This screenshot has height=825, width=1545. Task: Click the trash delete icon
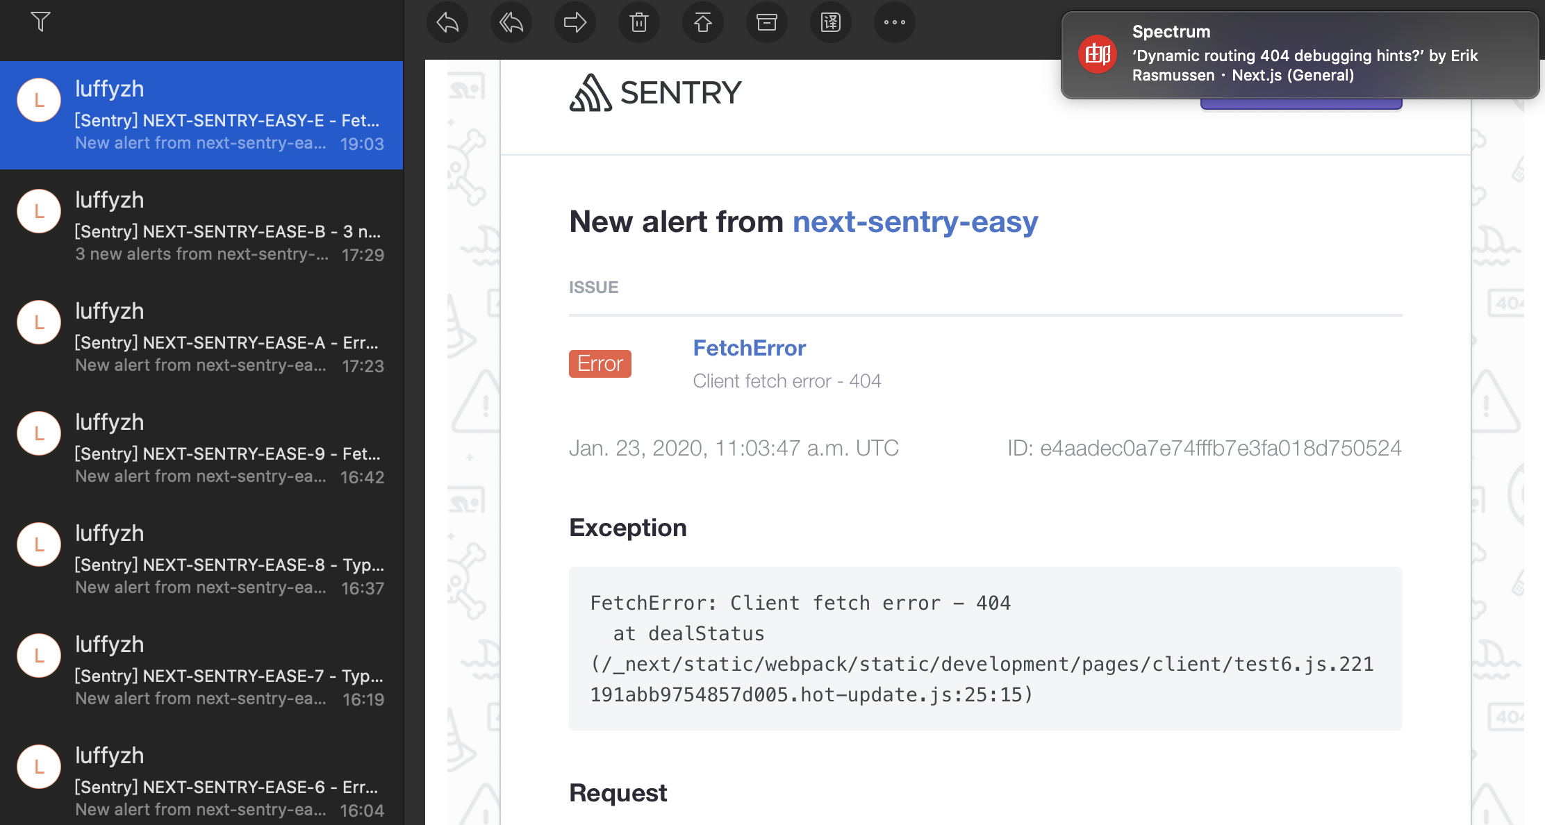639,23
